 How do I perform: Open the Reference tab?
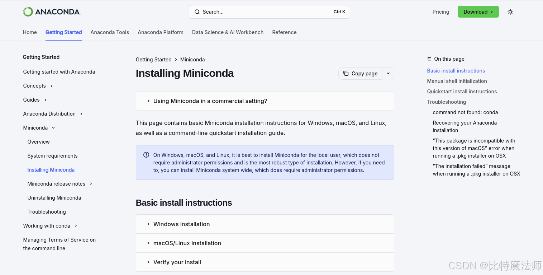(x=284, y=32)
